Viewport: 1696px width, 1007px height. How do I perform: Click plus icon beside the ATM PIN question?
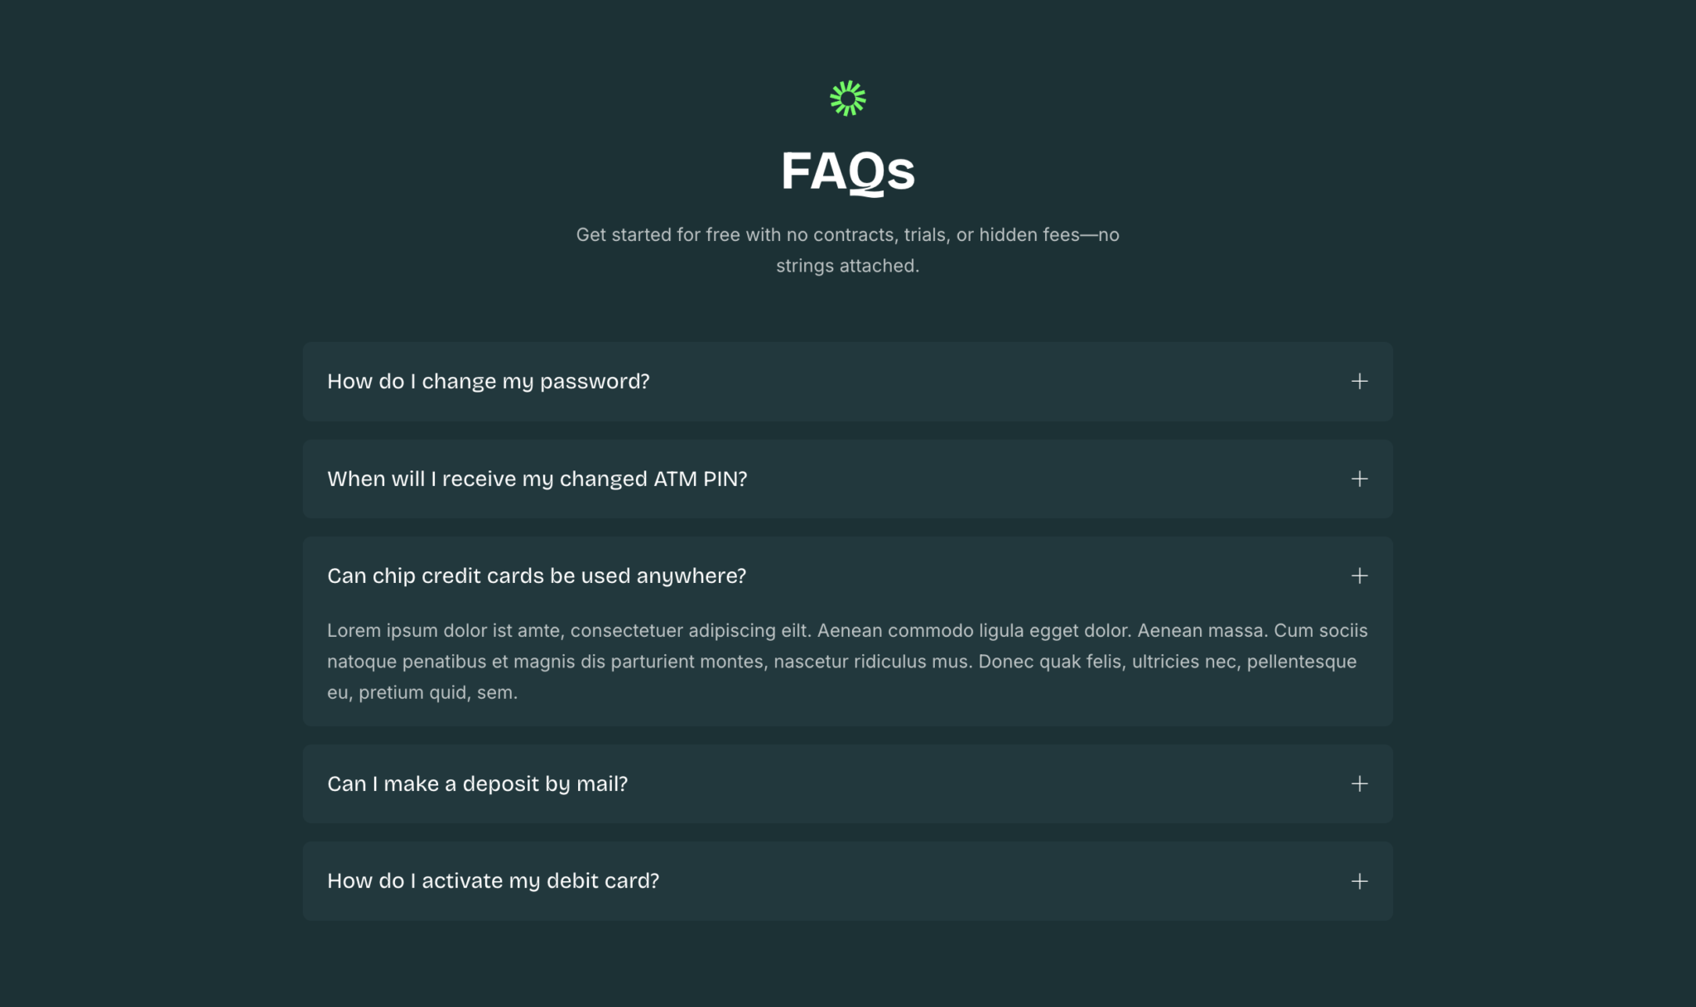point(1359,479)
